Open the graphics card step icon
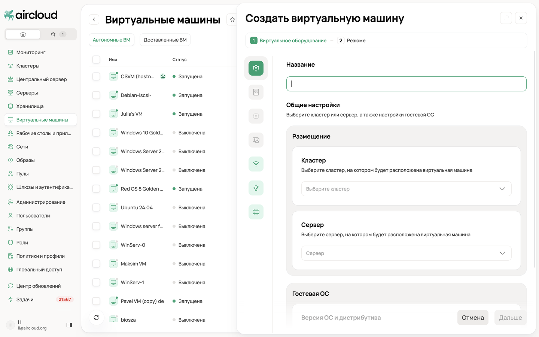 coord(256,140)
